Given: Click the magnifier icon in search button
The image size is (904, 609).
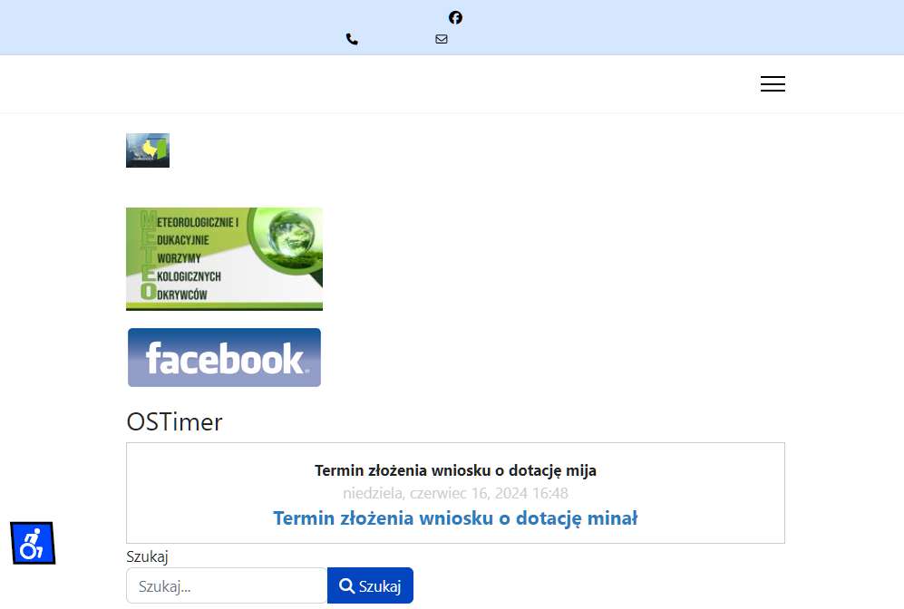Looking at the screenshot, I should coord(346,586).
